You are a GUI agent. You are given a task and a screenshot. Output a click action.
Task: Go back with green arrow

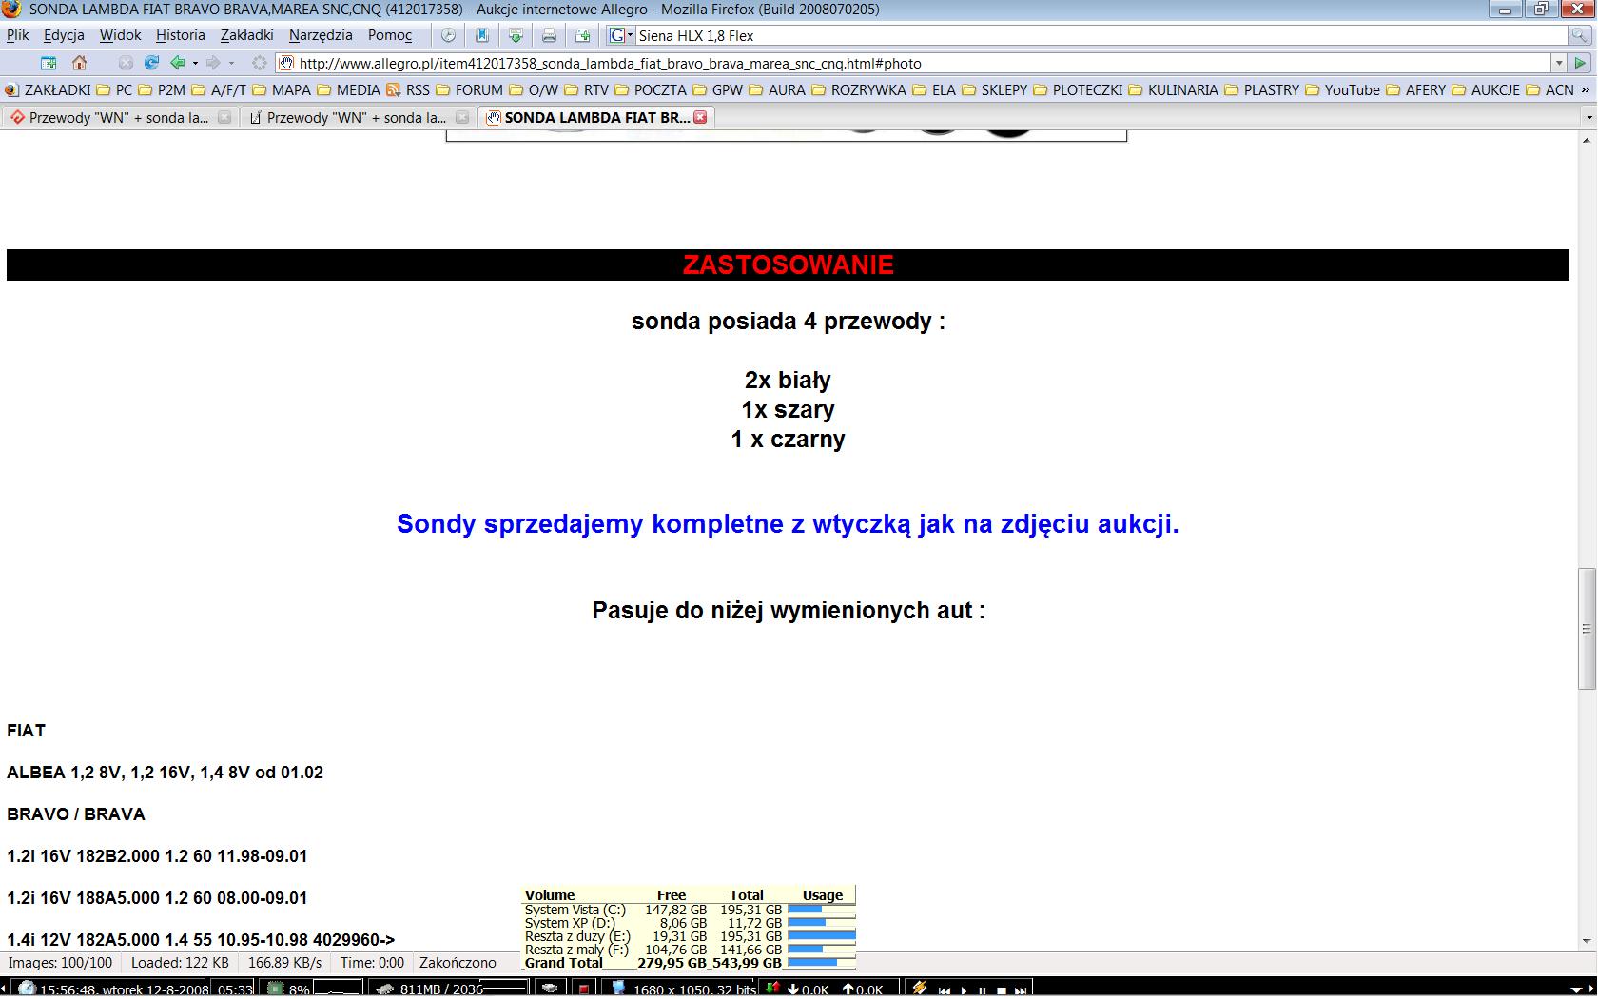click(177, 63)
